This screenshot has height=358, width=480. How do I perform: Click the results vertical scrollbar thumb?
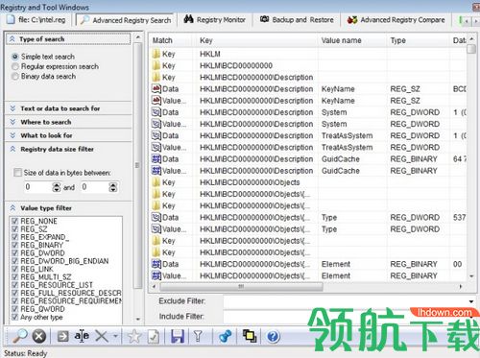(471, 49)
